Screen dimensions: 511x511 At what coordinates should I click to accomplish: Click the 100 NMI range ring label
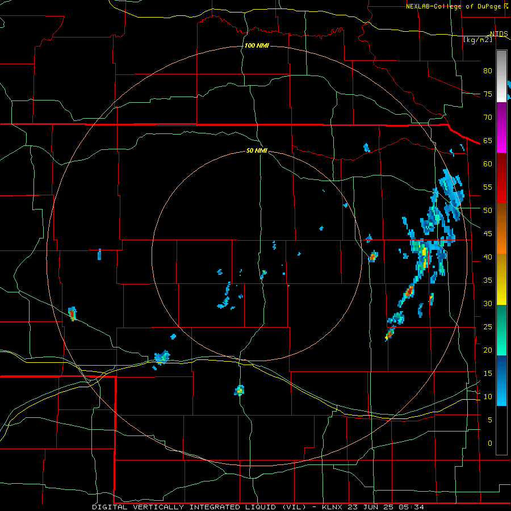point(257,45)
